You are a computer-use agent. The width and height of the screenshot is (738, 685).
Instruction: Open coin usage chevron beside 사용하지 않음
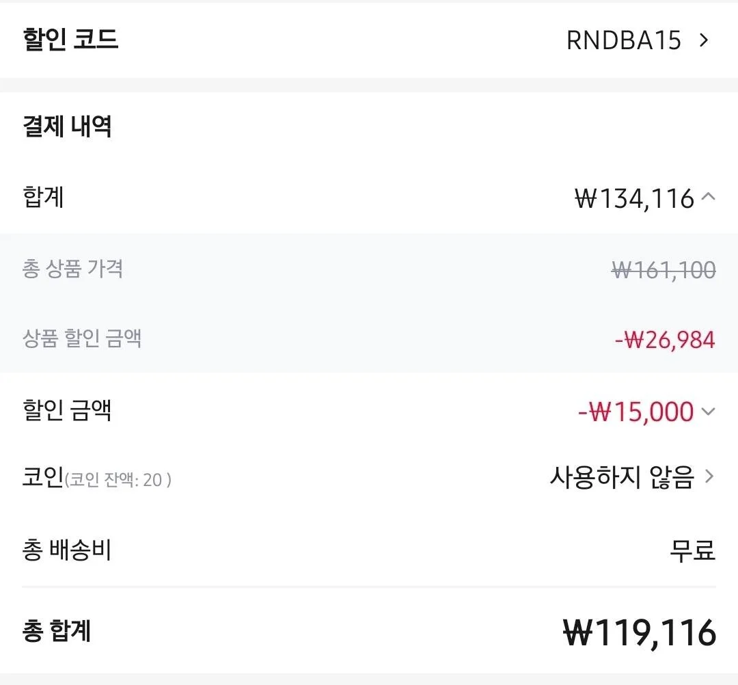pos(709,476)
